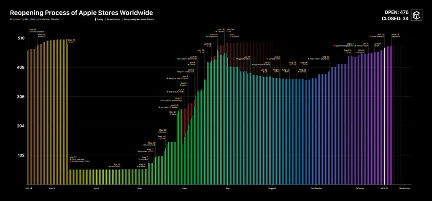Click the green dot next to Singapore
This screenshot has width=432, height=201.
[206, 37]
